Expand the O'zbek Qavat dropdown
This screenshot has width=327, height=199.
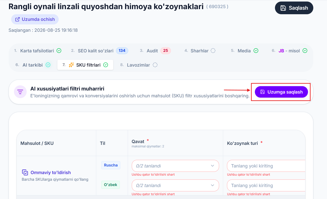[x=175, y=186]
